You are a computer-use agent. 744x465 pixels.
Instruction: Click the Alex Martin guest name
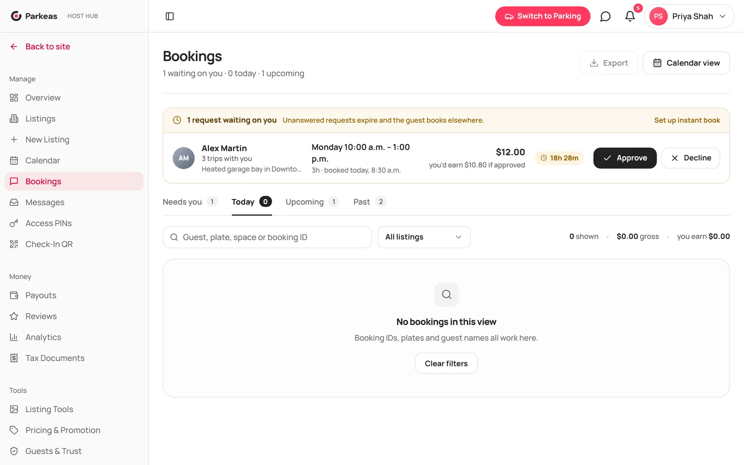(x=224, y=148)
